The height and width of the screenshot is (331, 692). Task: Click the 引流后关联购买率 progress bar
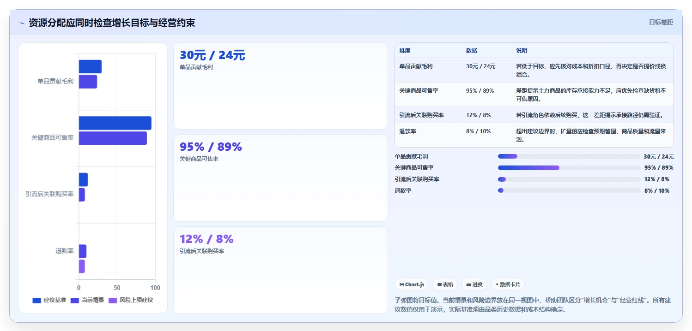[x=569, y=179]
